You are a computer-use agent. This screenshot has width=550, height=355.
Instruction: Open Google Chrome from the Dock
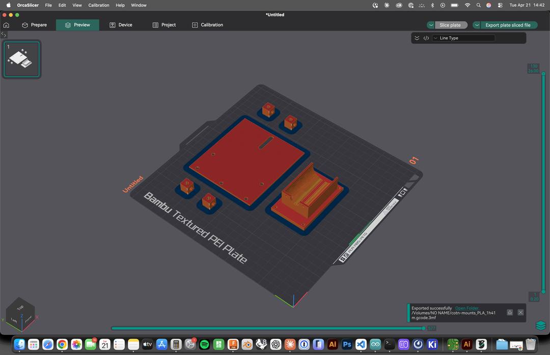tap(62, 344)
